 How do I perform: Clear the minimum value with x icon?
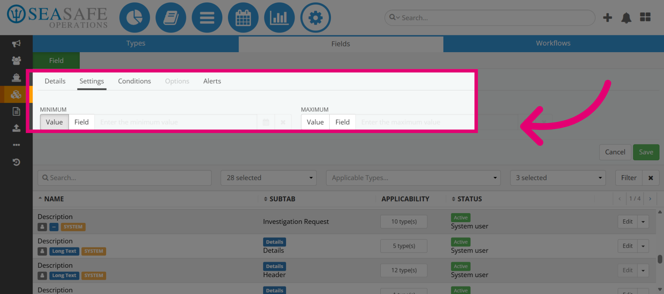click(283, 122)
